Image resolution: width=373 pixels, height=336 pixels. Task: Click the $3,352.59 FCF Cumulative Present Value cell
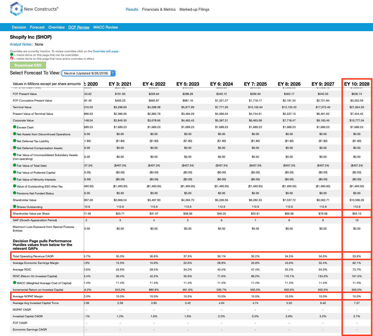(357, 101)
